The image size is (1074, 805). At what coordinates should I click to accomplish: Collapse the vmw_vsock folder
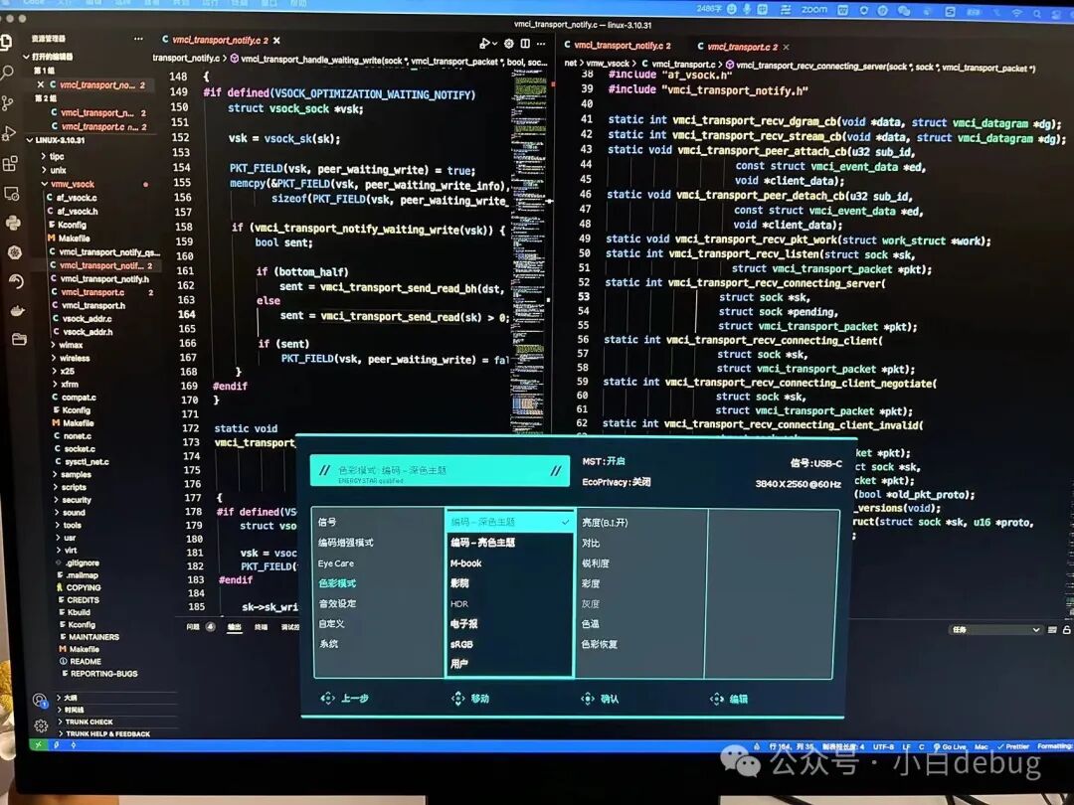click(69, 184)
